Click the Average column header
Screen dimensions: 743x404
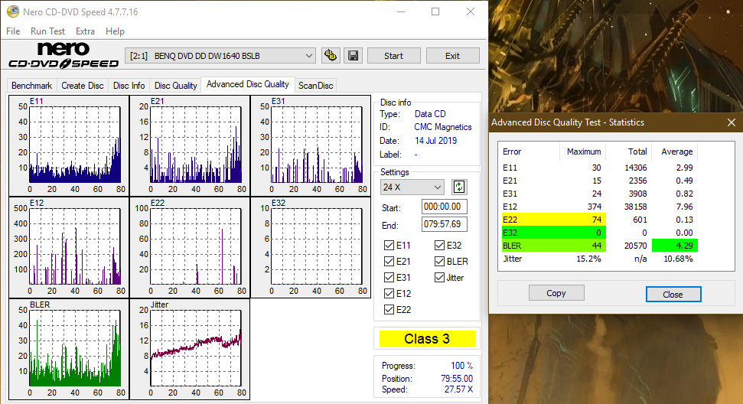pos(676,151)
